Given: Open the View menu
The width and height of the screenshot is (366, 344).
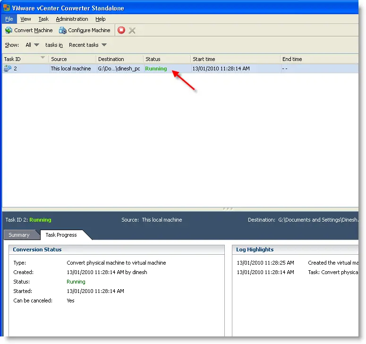Looking at the screenshot, I should (x=26, y=19).
